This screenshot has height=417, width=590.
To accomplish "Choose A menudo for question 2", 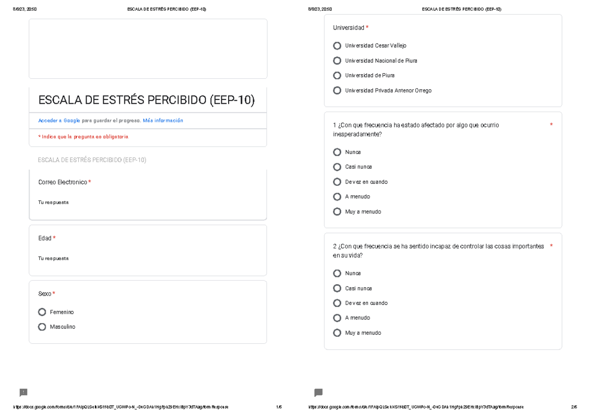I will pyautogui.click(x=337, y=318).
